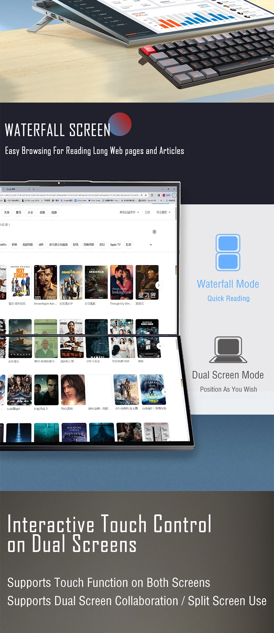This screenshot has height=633, width=274.
Task: Expand the genre chips with the chevron arrow
Action: (x=151, y=245)
